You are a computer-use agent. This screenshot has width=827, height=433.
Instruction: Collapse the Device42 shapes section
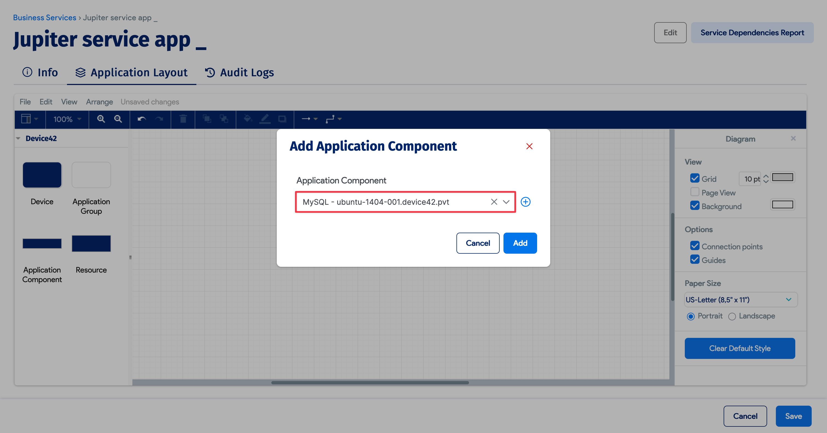18,138
